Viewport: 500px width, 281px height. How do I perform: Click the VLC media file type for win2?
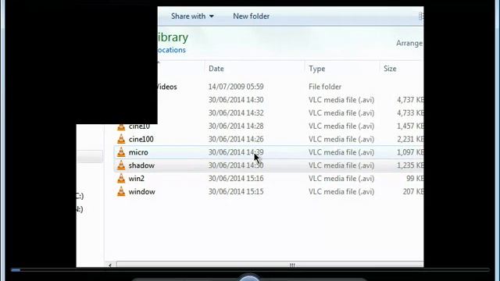[341, 179]
